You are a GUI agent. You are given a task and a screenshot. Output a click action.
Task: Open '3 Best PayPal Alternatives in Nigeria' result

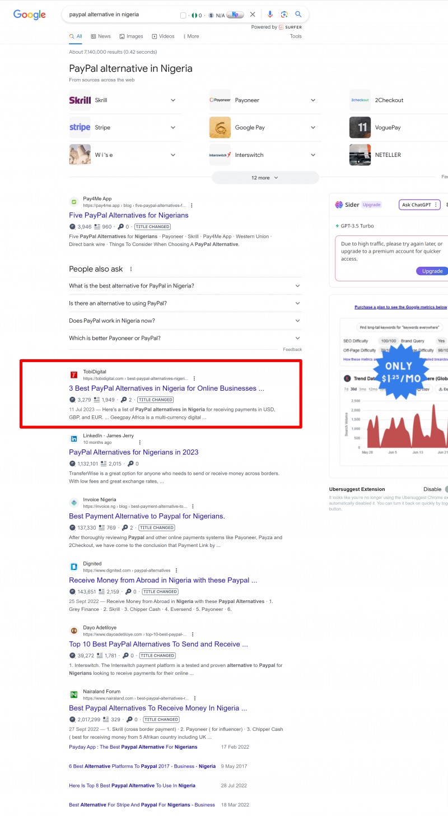pyautogui.click(x=166, y=388)
